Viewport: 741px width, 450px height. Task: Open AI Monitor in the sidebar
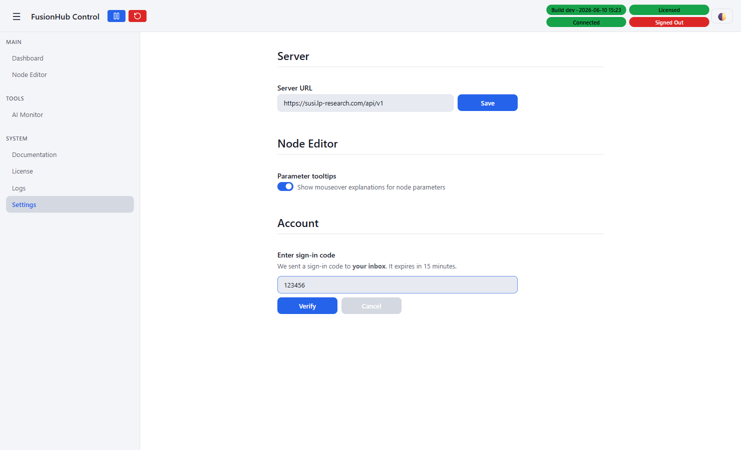click(x=70, y=114)
